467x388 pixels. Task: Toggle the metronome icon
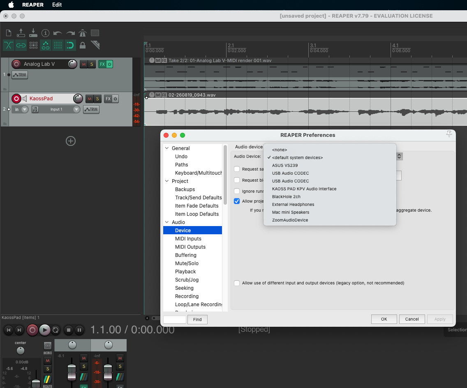(x=83, y=33)
